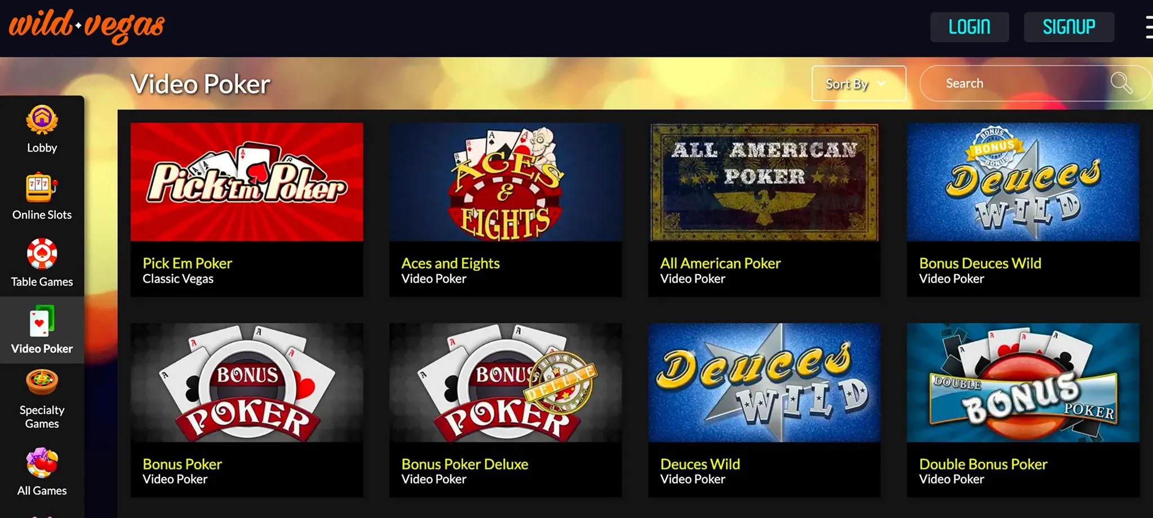Expand the Sort By dropdown
The height and width of the screenshot is (518, 1153).
[859, 83]
